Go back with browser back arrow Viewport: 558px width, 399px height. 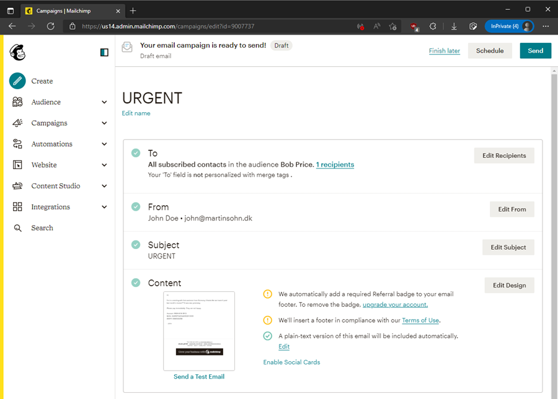12,26
